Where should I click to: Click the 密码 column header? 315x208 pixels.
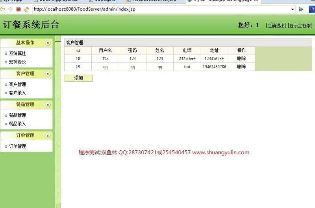(x=133, y=51)
